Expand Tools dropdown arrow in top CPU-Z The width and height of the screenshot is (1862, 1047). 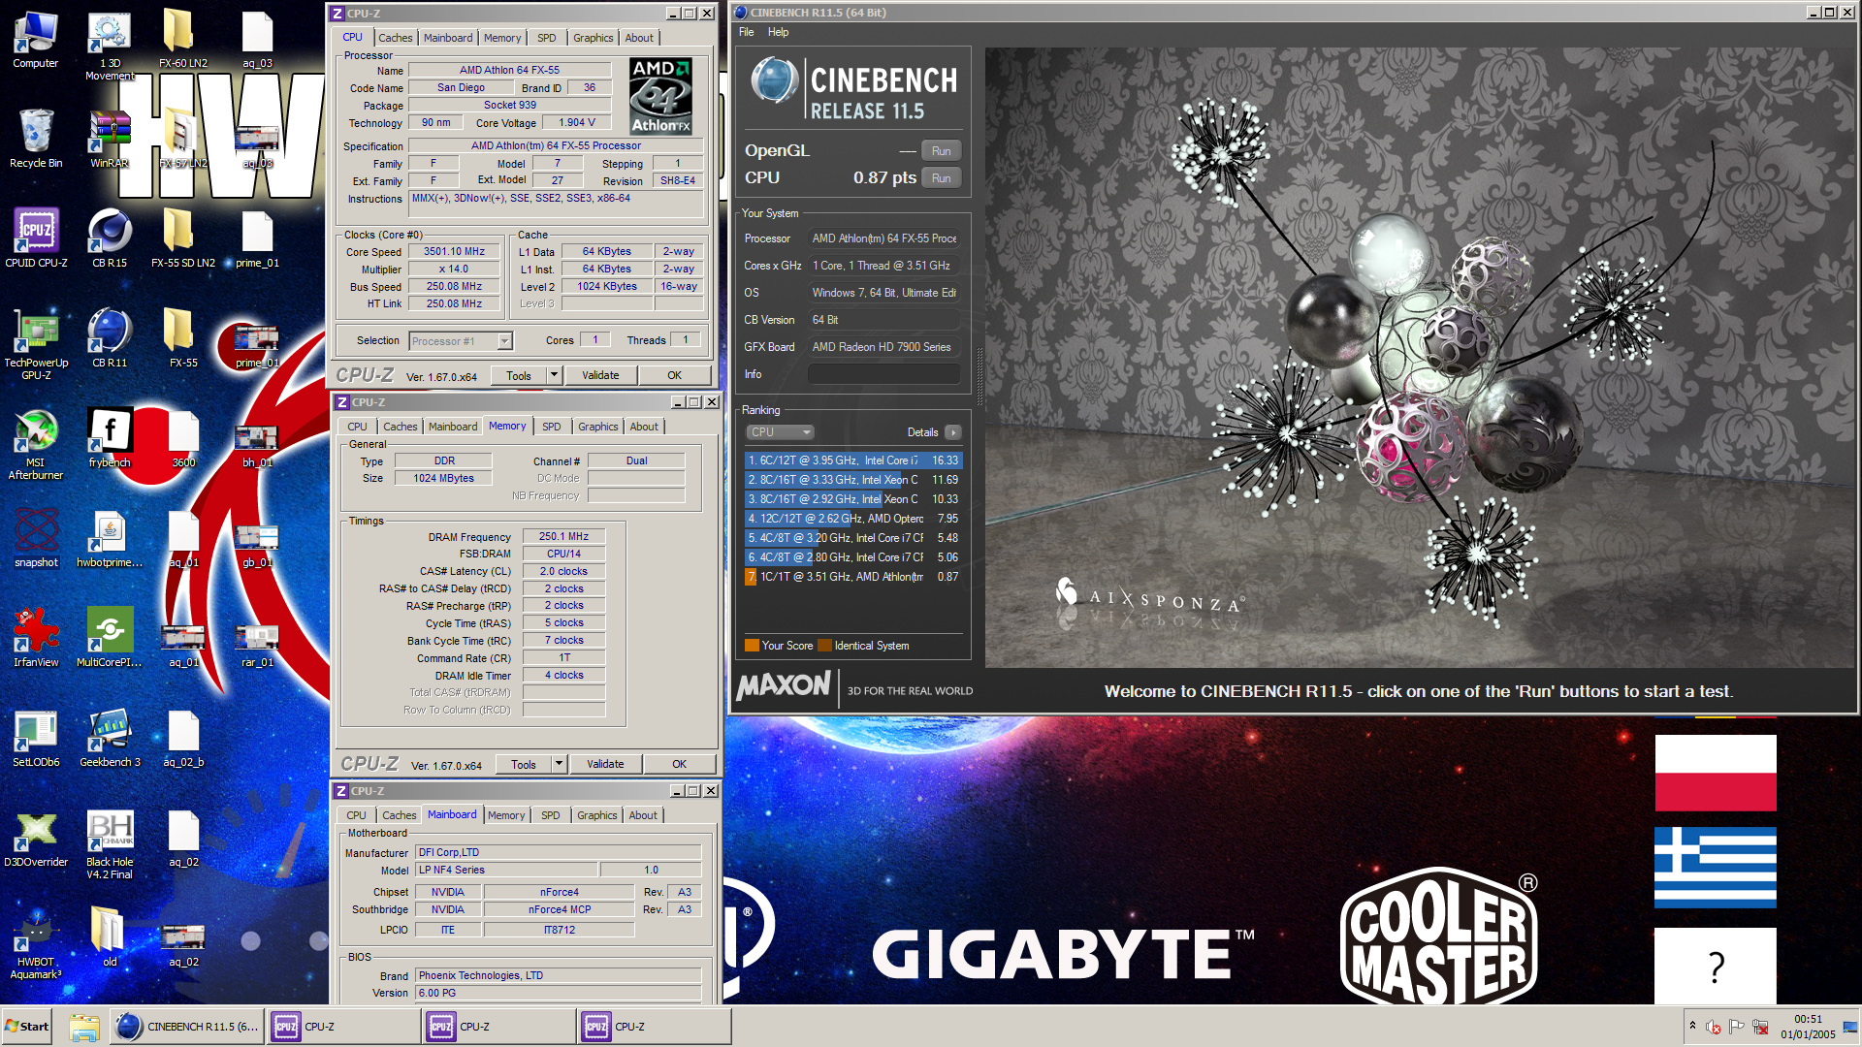click(x=554, y=375)
